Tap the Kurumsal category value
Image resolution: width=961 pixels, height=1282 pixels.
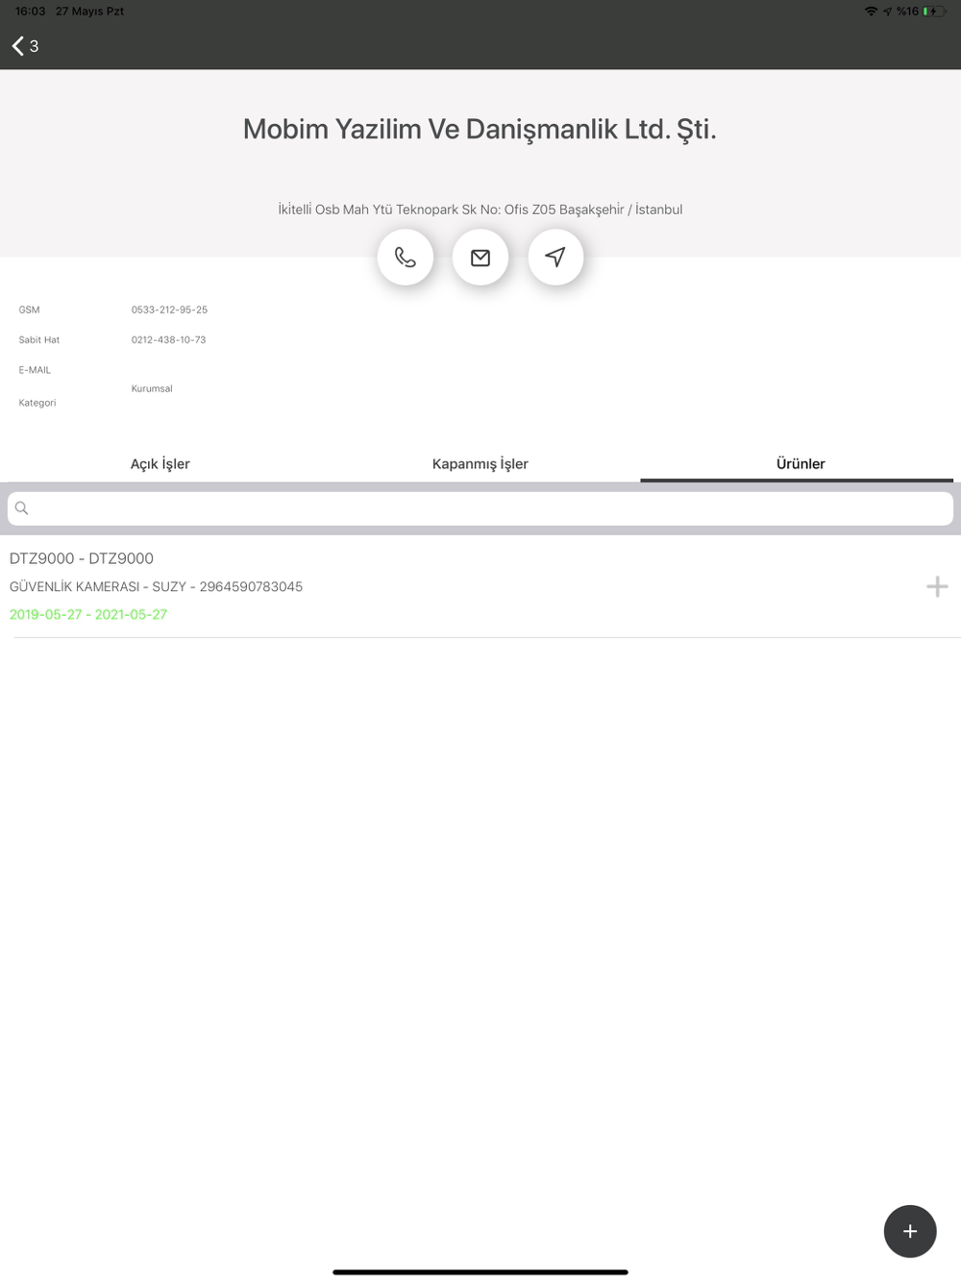pyautogui.click(x=152, y=388)
